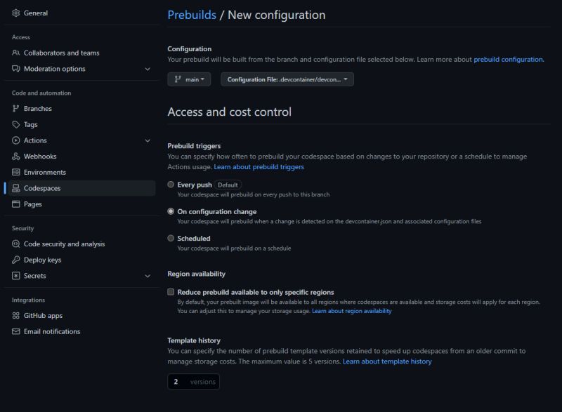Select the Branches icon in sidebar
Viewport: 562px width, 412px height.
coord(15,109)
